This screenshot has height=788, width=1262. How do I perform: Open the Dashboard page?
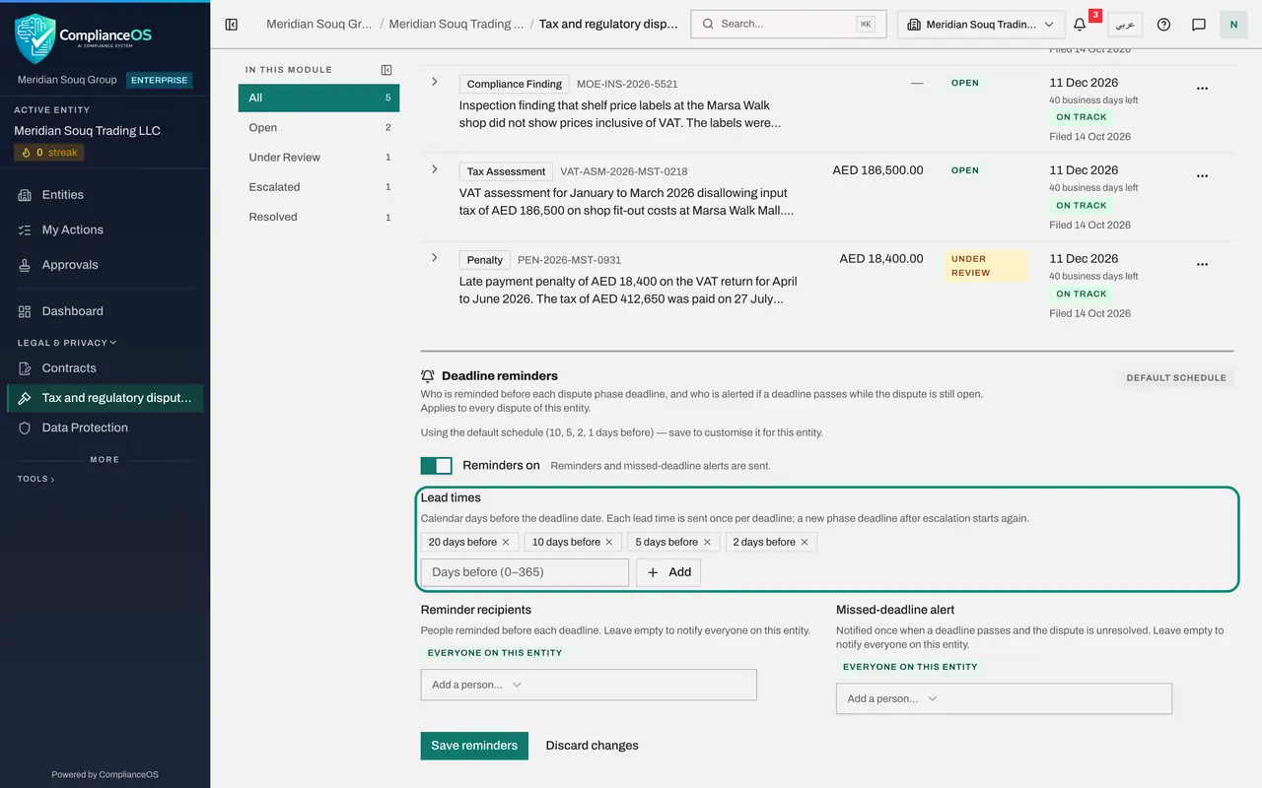click(x=105, y=311)
